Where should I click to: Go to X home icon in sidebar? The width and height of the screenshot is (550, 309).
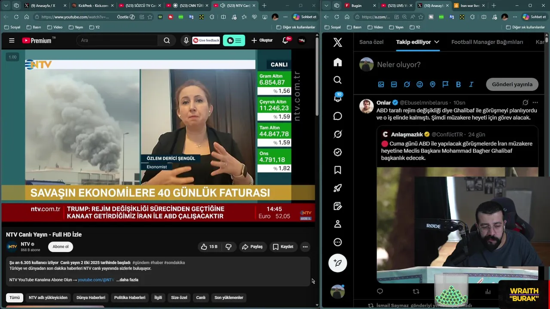click(338, 62)
